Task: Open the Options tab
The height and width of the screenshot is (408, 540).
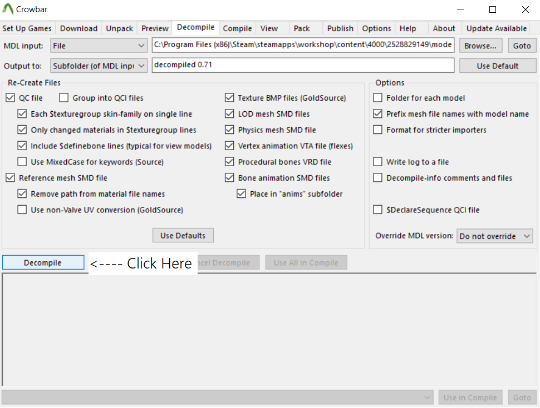Action: (376, 28)
